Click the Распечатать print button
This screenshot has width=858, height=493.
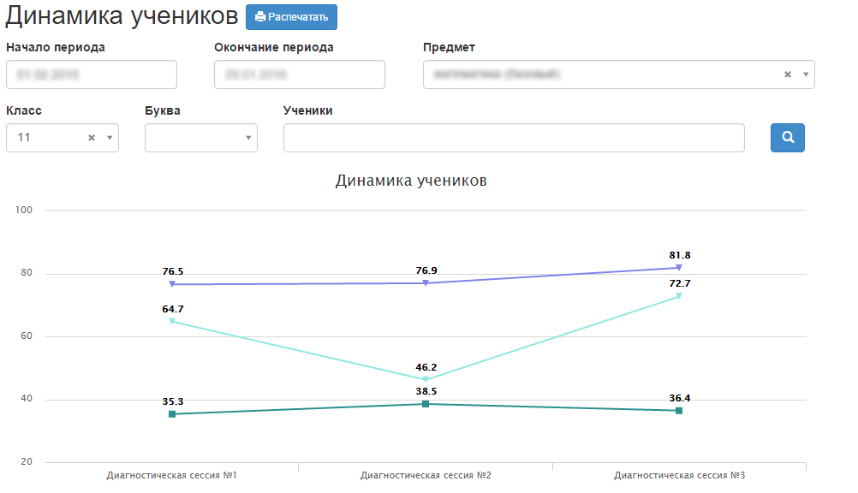click(291, 17)
